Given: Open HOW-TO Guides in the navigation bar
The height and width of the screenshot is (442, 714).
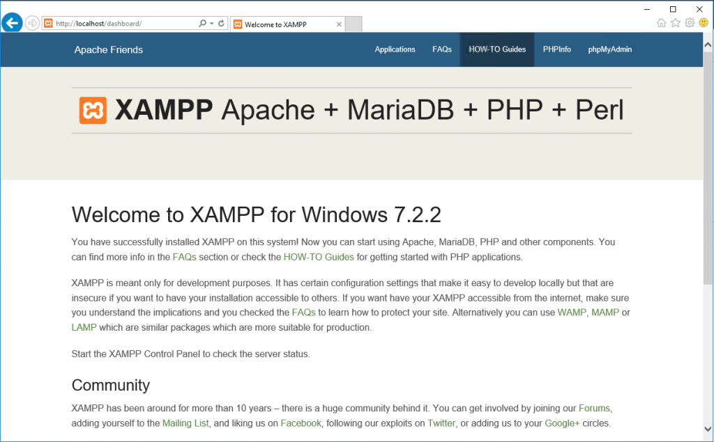Looking at the screenshot, I should pyautogui.click(x=497, y=49).
